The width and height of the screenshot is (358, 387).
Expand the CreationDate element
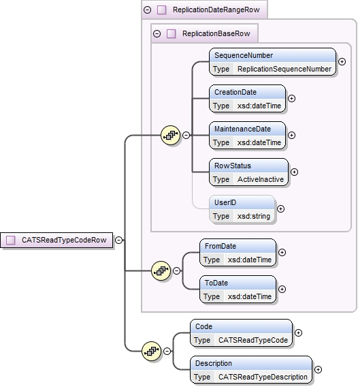coord(292,98)
